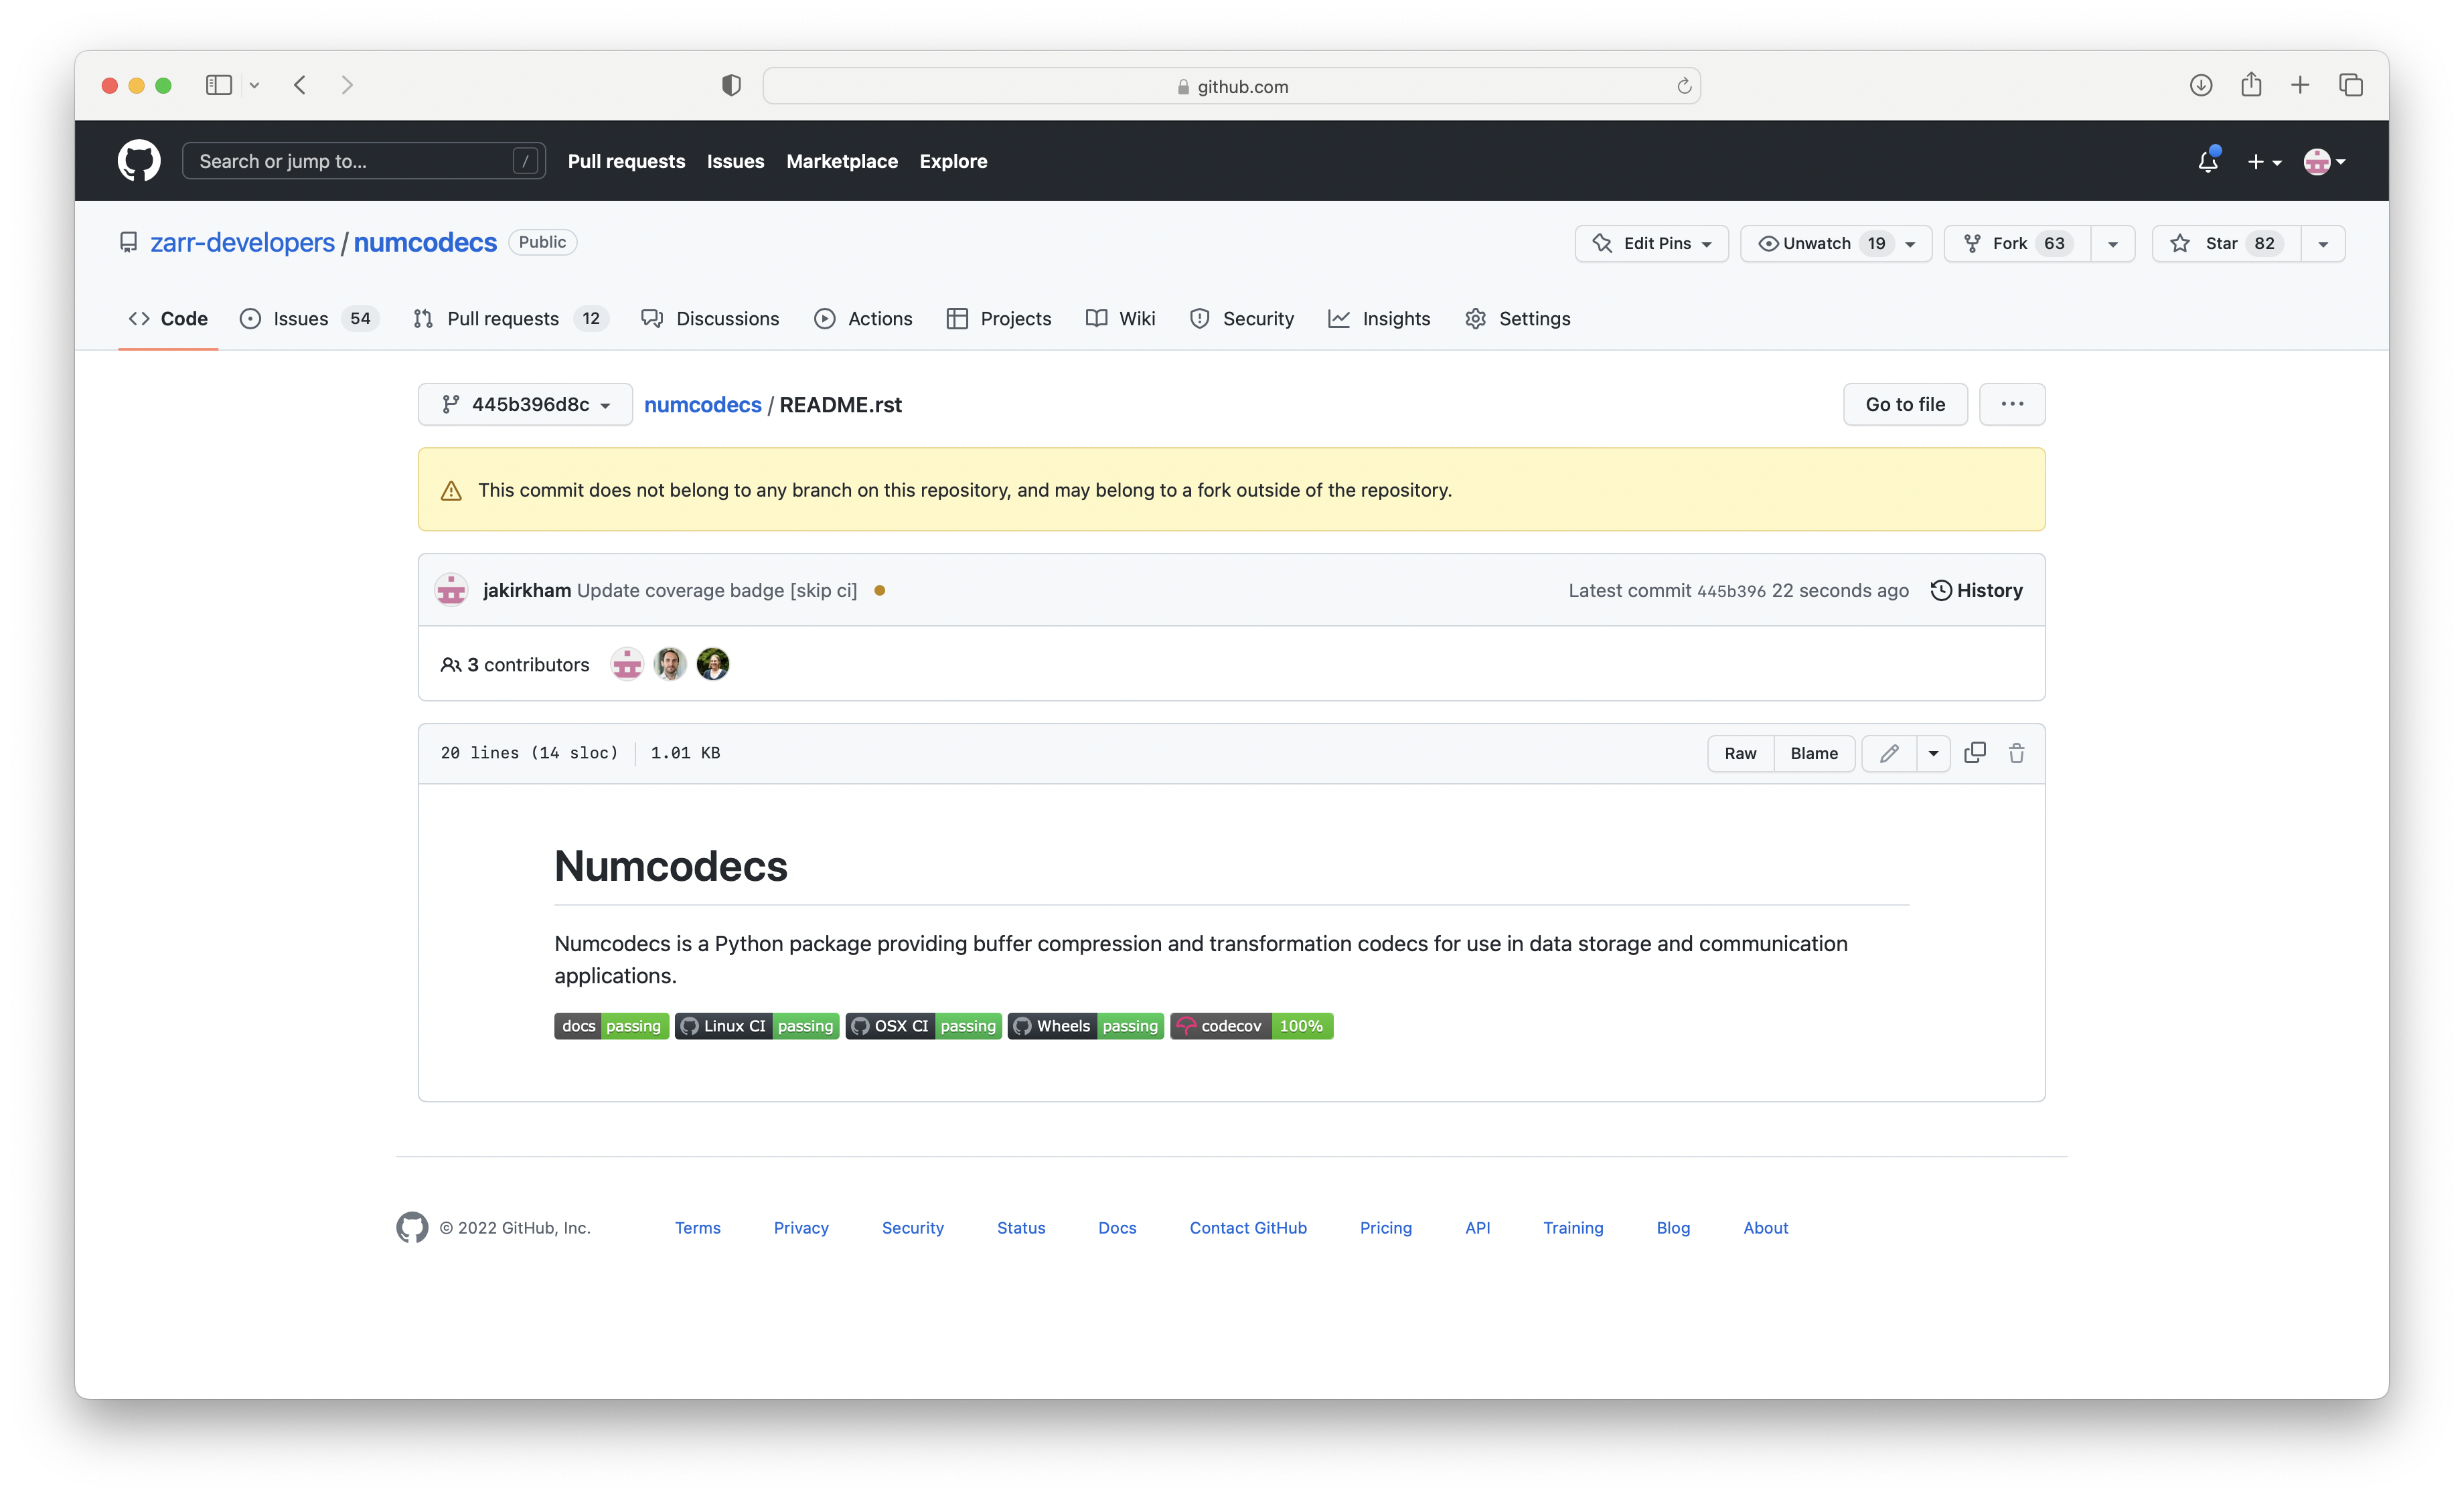Click the GitHub Octocat home logo
Viewport: 2464px width, 1498px height.
tap(139, 161)
